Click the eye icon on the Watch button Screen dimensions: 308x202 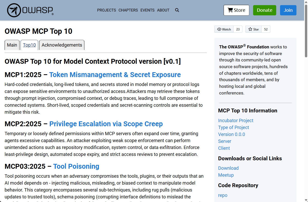pyautogui.click(x=219, y=29)
